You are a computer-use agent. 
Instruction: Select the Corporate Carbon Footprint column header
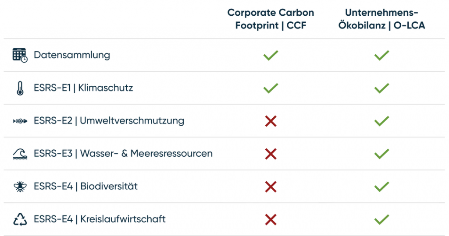(x=271, y=19)
